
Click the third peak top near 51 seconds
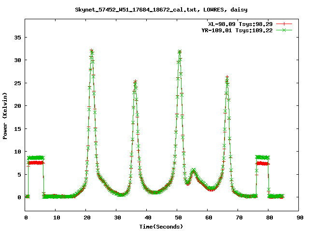(x=180, y=51)
